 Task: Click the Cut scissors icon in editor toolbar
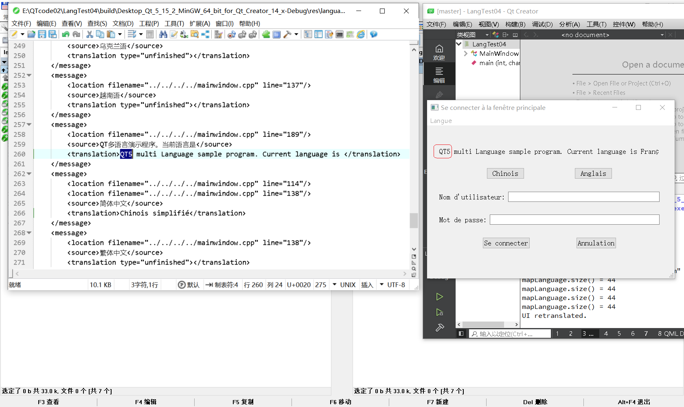(90, 35)
